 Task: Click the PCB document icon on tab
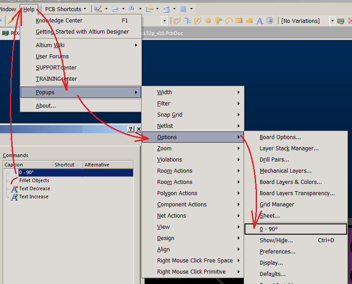[x=5, y=33]
